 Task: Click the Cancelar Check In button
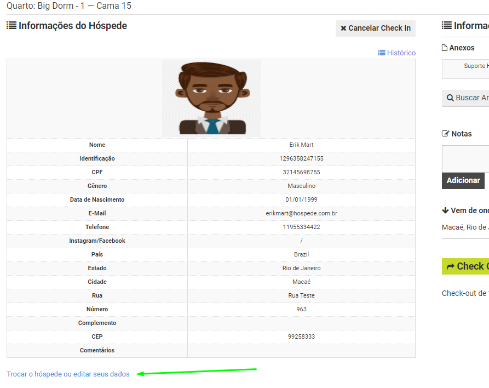(376, 28)
